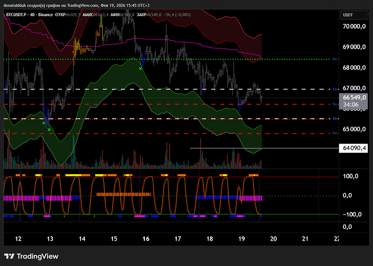Click the bar countdown timer 34:06
373x266 pixels.
point(351,105)
